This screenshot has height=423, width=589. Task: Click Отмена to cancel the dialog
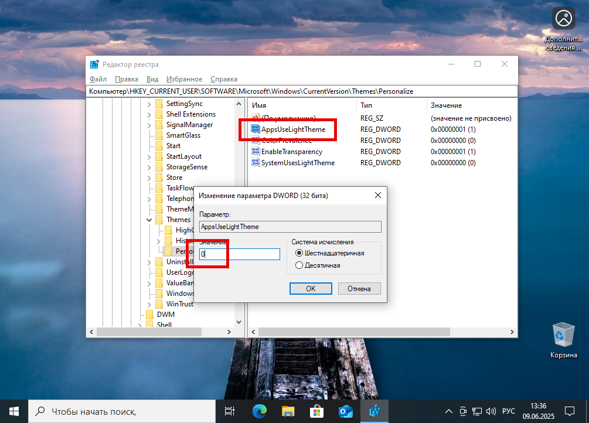pyautogui.click(x=359, y=288)
